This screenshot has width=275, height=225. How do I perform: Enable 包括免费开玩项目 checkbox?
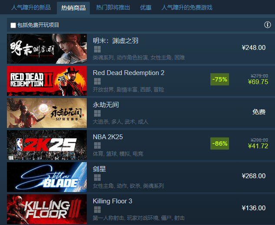pos(13,25)
